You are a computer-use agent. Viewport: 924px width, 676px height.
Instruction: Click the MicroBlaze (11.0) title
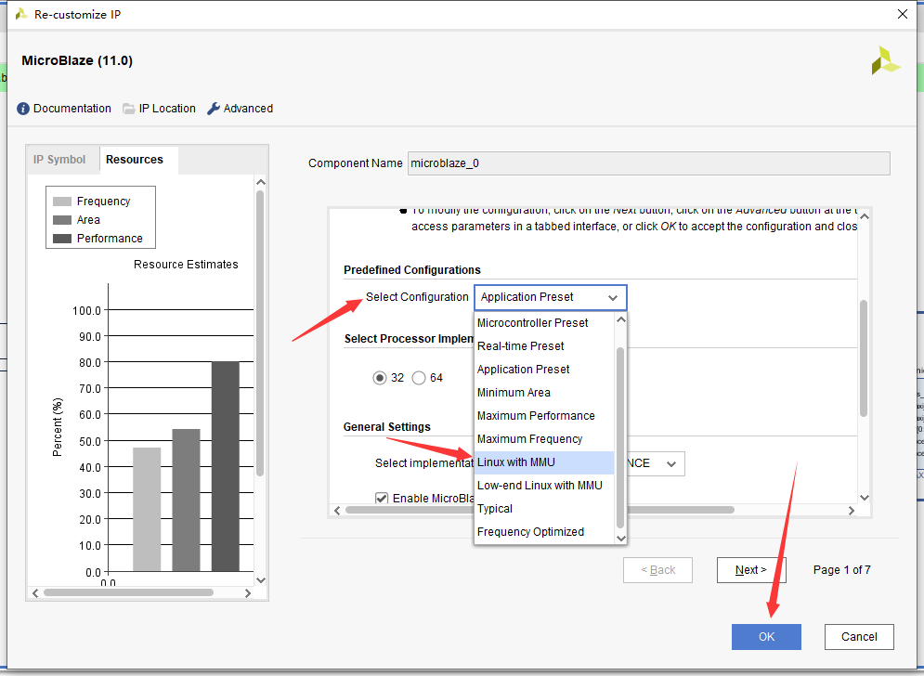[77, 60]
